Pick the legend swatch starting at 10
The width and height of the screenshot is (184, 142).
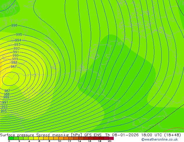tap(61, 138)
